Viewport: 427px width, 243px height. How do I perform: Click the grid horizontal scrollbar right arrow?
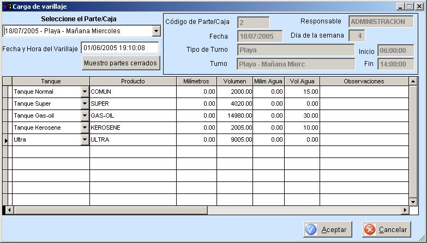click(x=405, y=210)
